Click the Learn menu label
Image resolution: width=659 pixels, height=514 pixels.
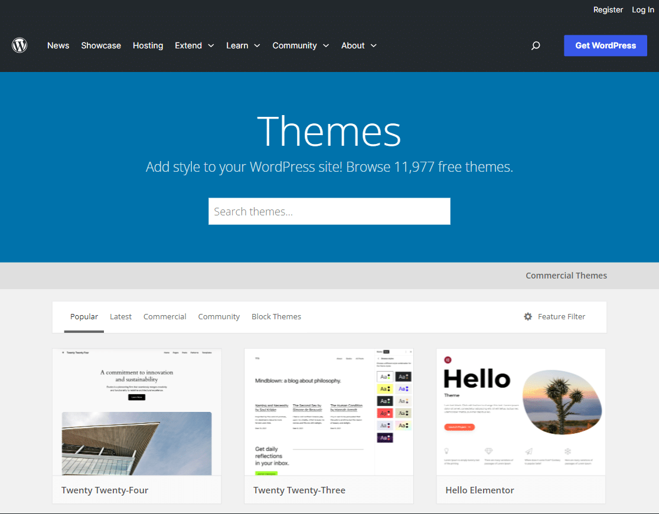pyautogui.click(x=237, y=45)
